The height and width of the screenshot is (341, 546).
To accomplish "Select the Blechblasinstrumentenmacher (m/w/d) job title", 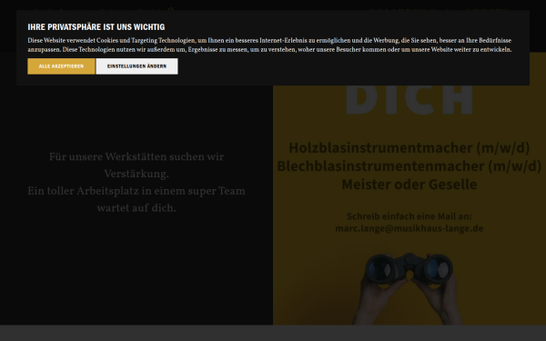I will point(409,166).
